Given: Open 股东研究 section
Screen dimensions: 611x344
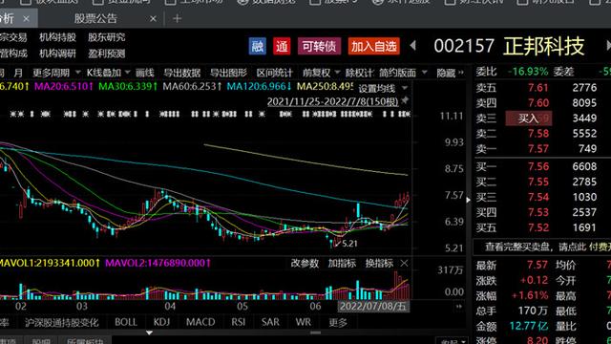Looking at the screenshot, I should (x=106, y=37).
